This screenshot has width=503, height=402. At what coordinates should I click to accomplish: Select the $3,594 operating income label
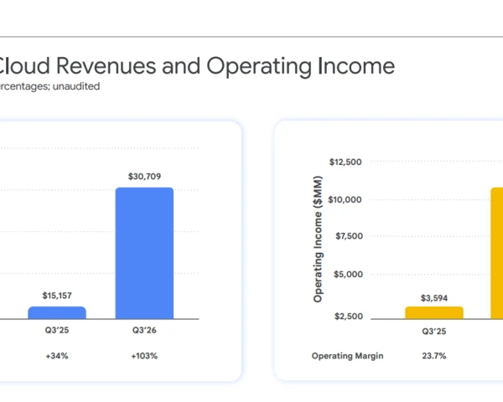[434, 298]
